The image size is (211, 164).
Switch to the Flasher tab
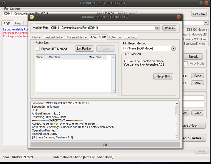coord(37,37)
